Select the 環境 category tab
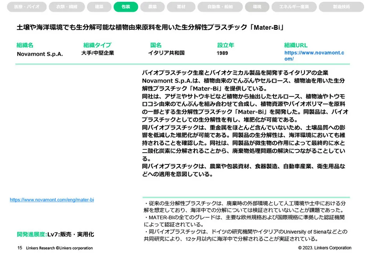367x254 pixels. tap(257, 7)
